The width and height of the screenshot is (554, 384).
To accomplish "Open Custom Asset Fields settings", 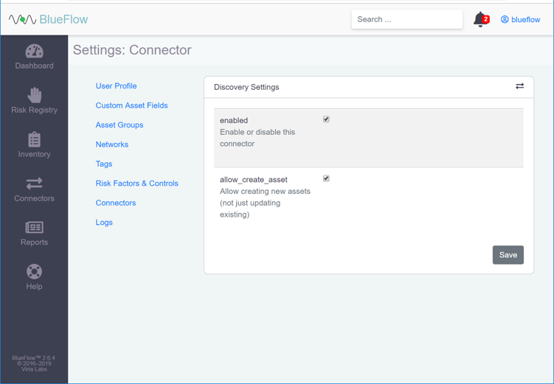I will (x=131, y=105).
